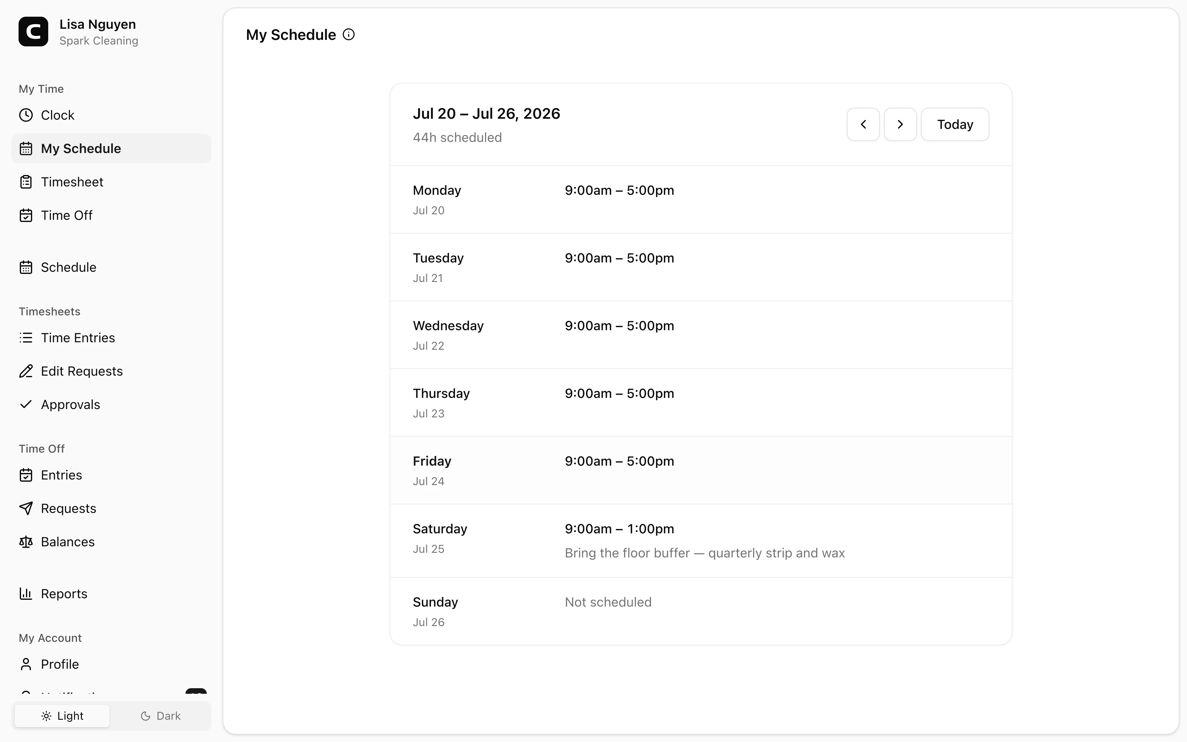Image resolution: width=1187 pixels, height=742 pixels.
Task: Open the Edit Requests page
Action: (x=111, y=372)
